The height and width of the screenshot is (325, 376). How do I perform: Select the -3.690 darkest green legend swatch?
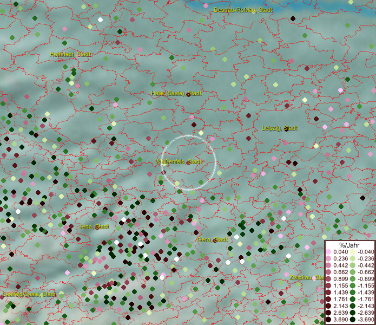(x=353, y=320)
